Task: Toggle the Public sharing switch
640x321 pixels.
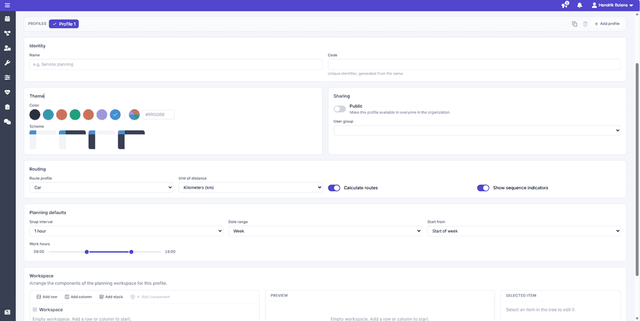Action: click(x=340, y=109)
